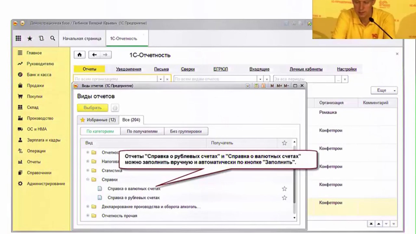
Task: Click the M- button in dialog title bar
Action: click(286, 86)
